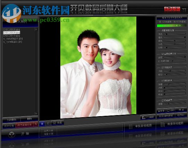This screenshot has height=148, width=188.
Task: Click the 打开任务 open task button
Action: pos(9,126)
